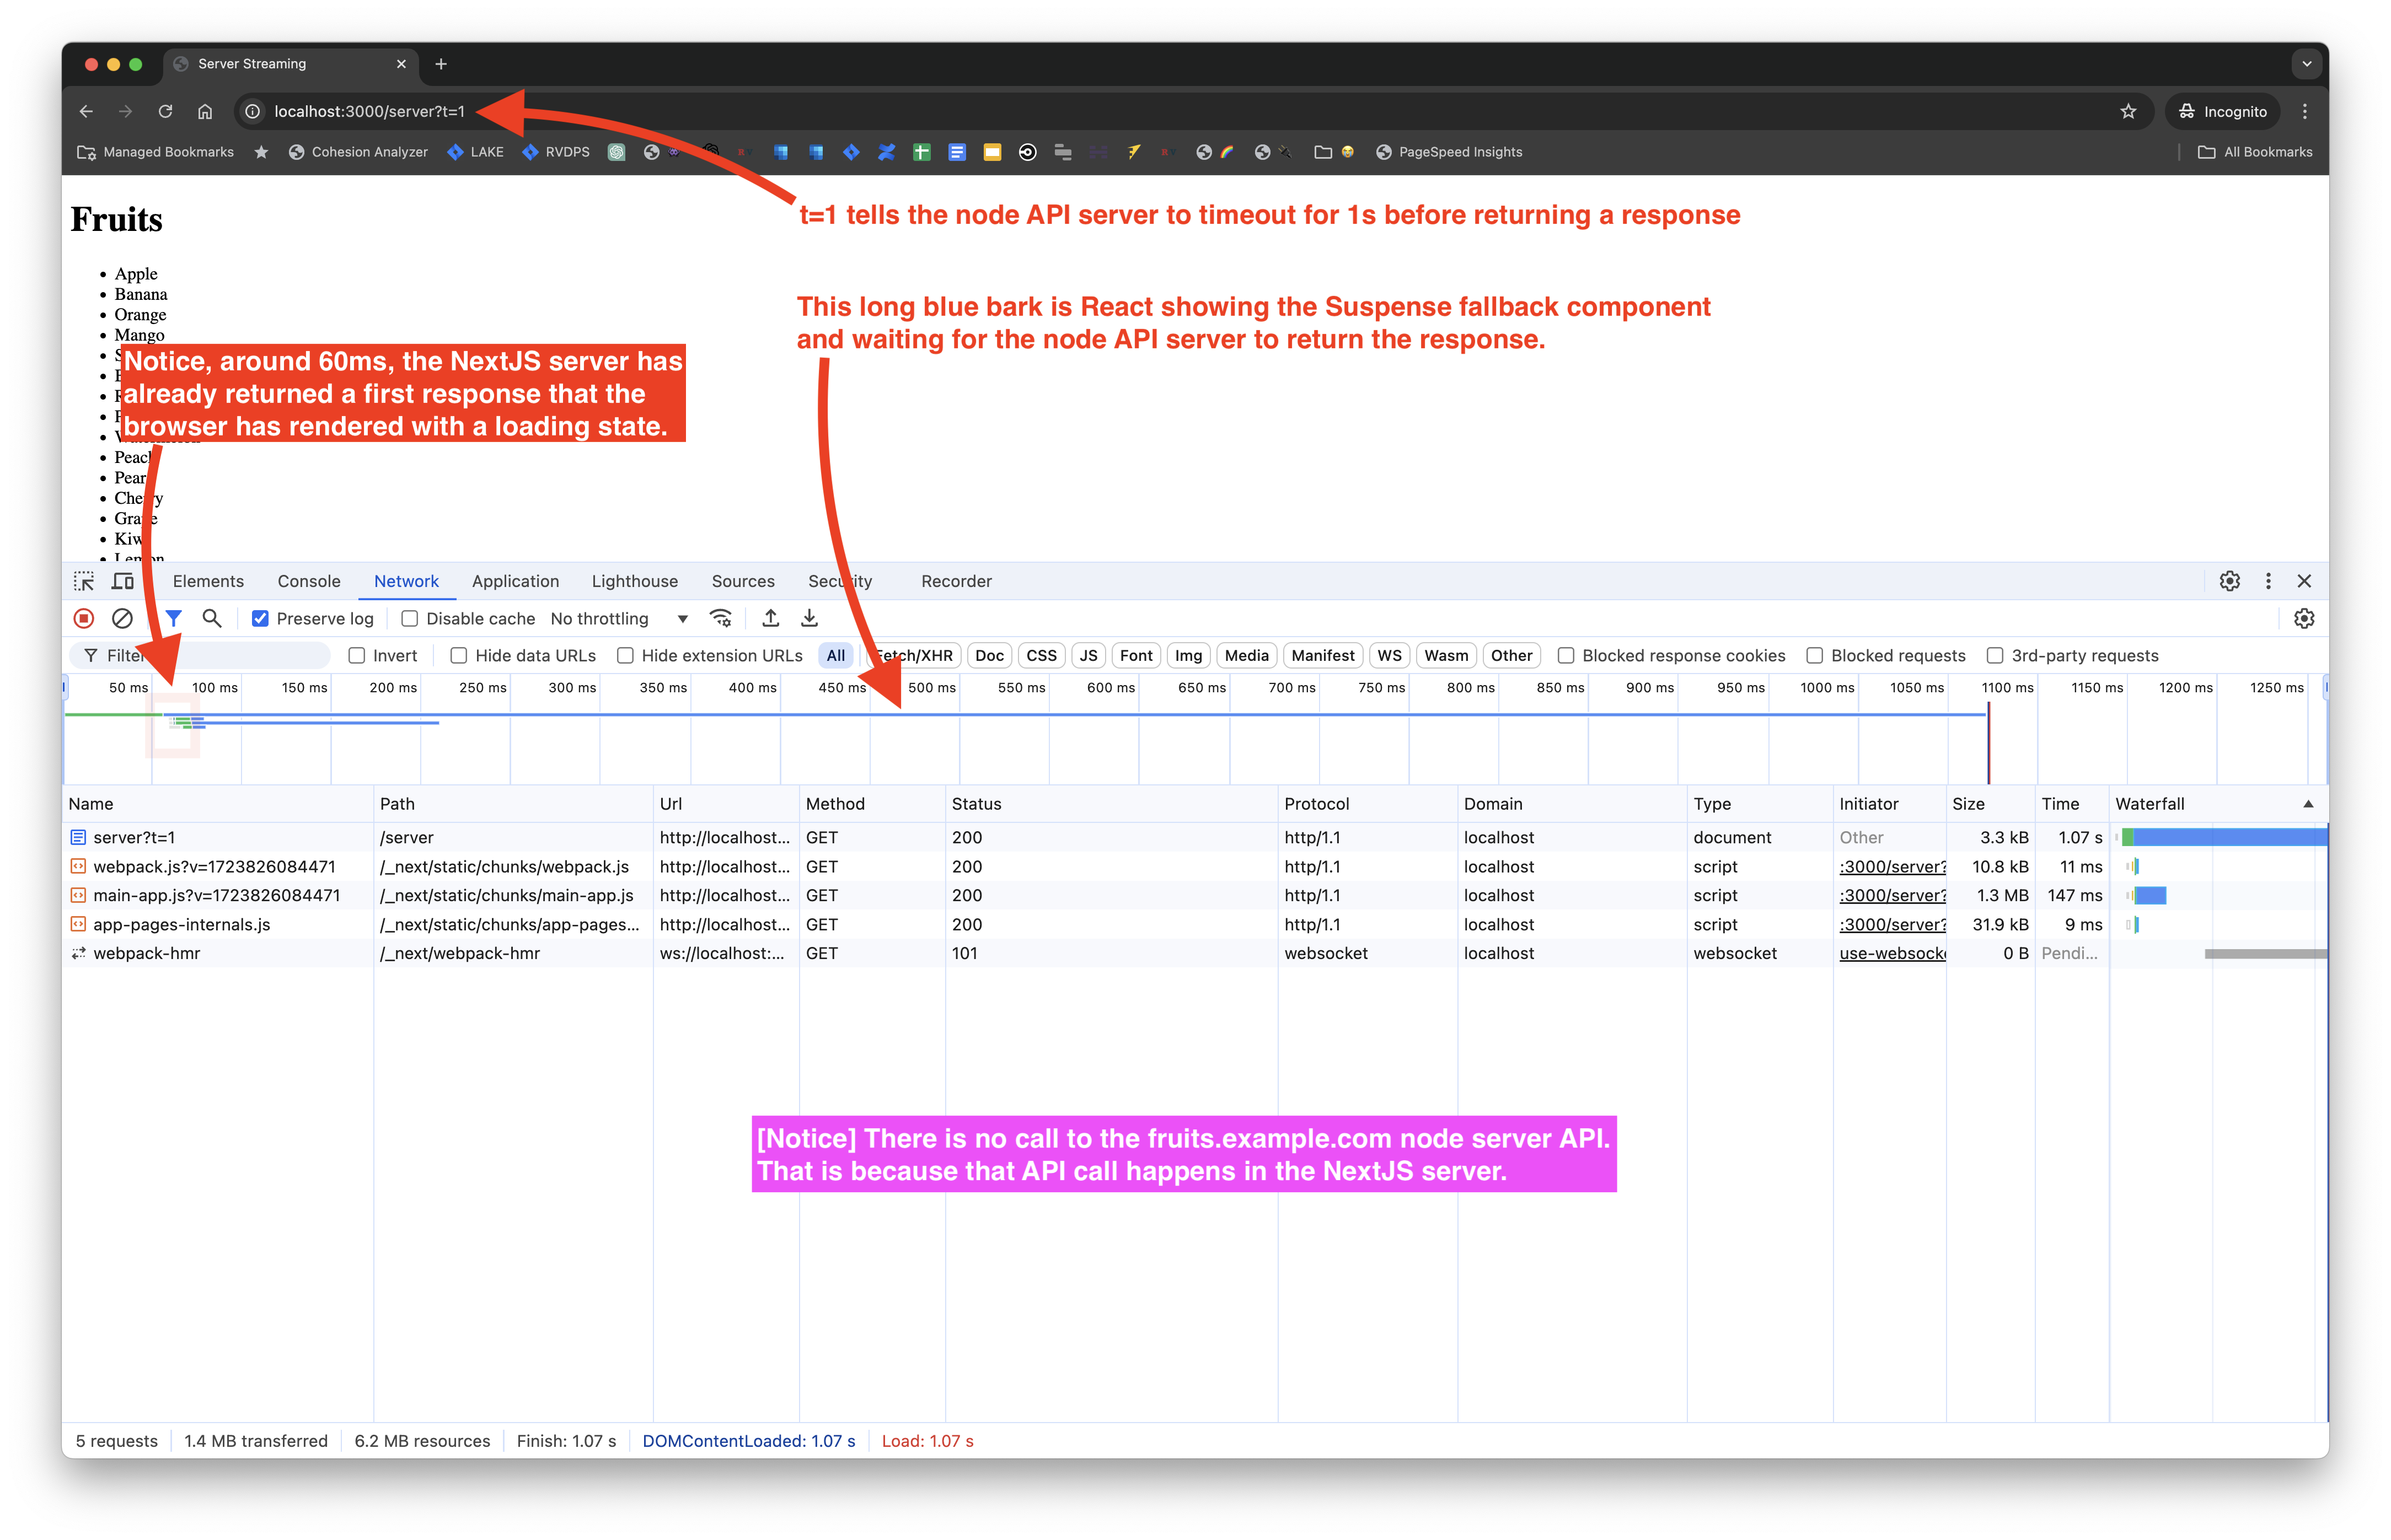Viewport: 2391px width, 1540px height.
Task: Open network conditions wifi icon
Action: click(x=720, y=619)
